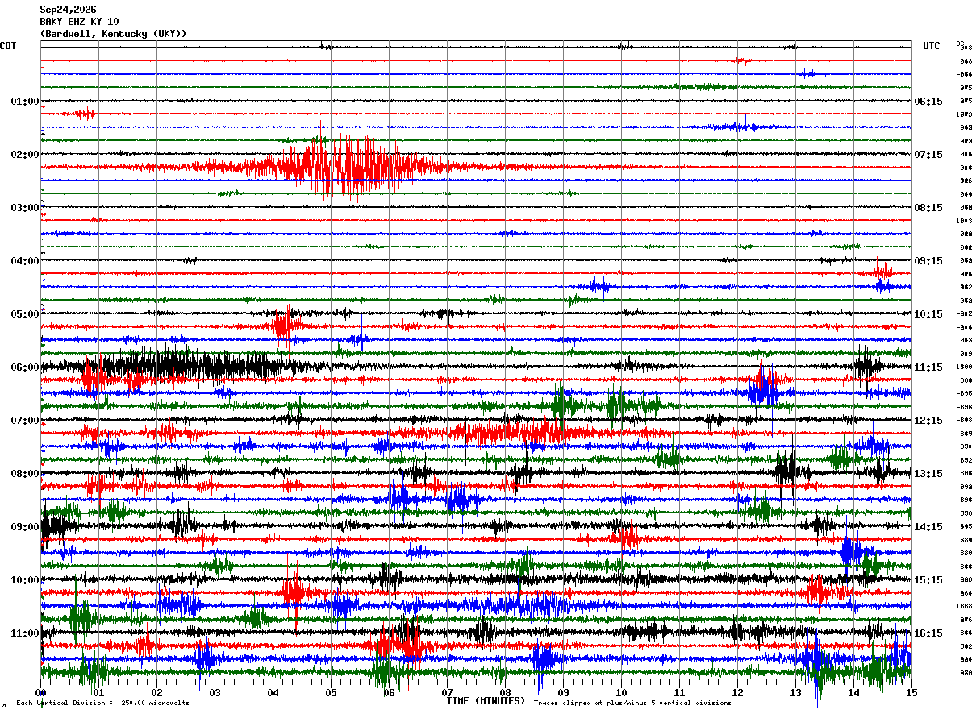Click the Sep24,2026 date label

[68, 10]
